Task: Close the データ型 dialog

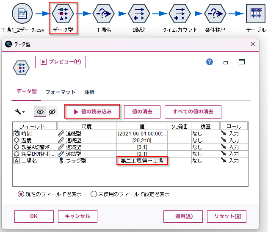Action: (x=253, y=44)
